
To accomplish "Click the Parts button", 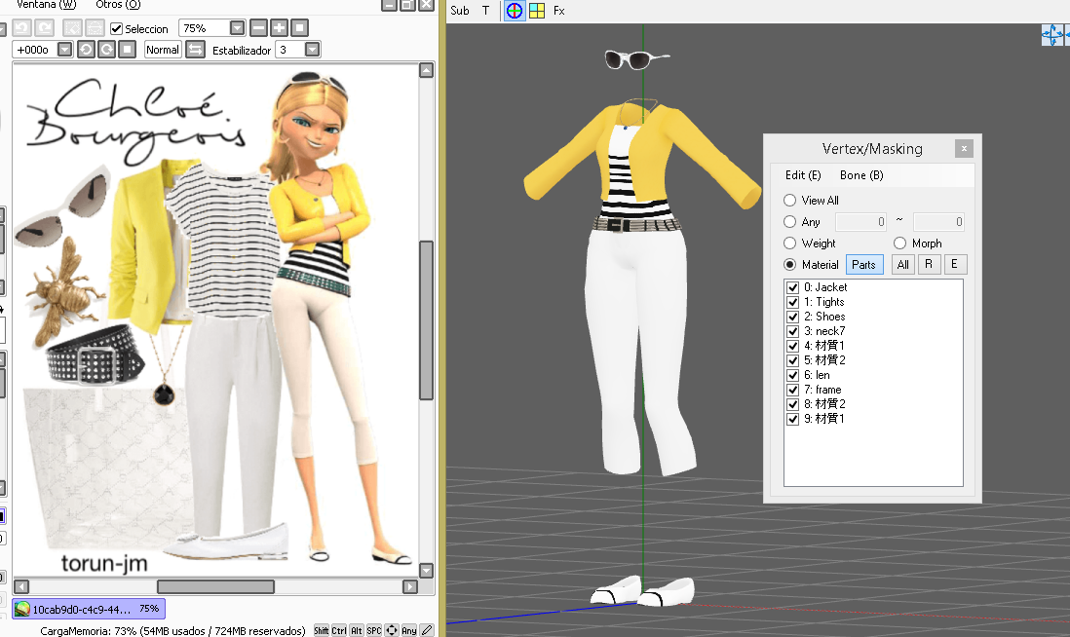I will (x=864, y=265).
